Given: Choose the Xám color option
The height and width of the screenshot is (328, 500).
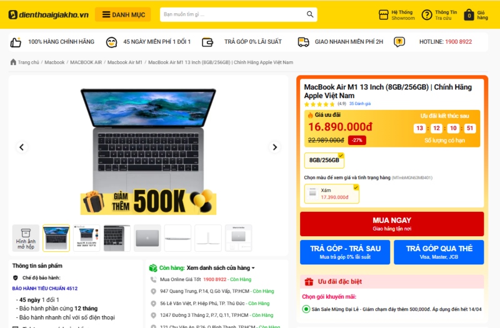Looking at the screenshot, I should tap(332, 194).
